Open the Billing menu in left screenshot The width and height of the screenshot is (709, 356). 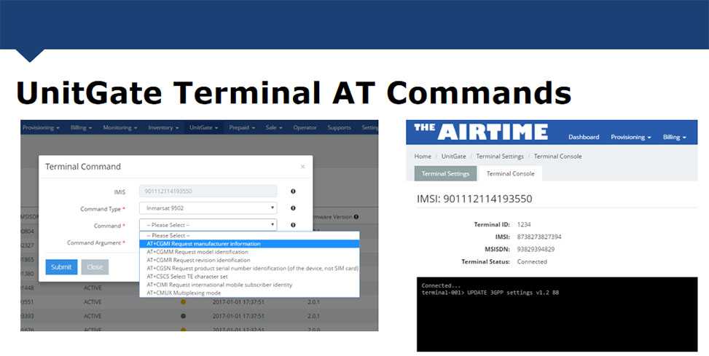point(81,128)
